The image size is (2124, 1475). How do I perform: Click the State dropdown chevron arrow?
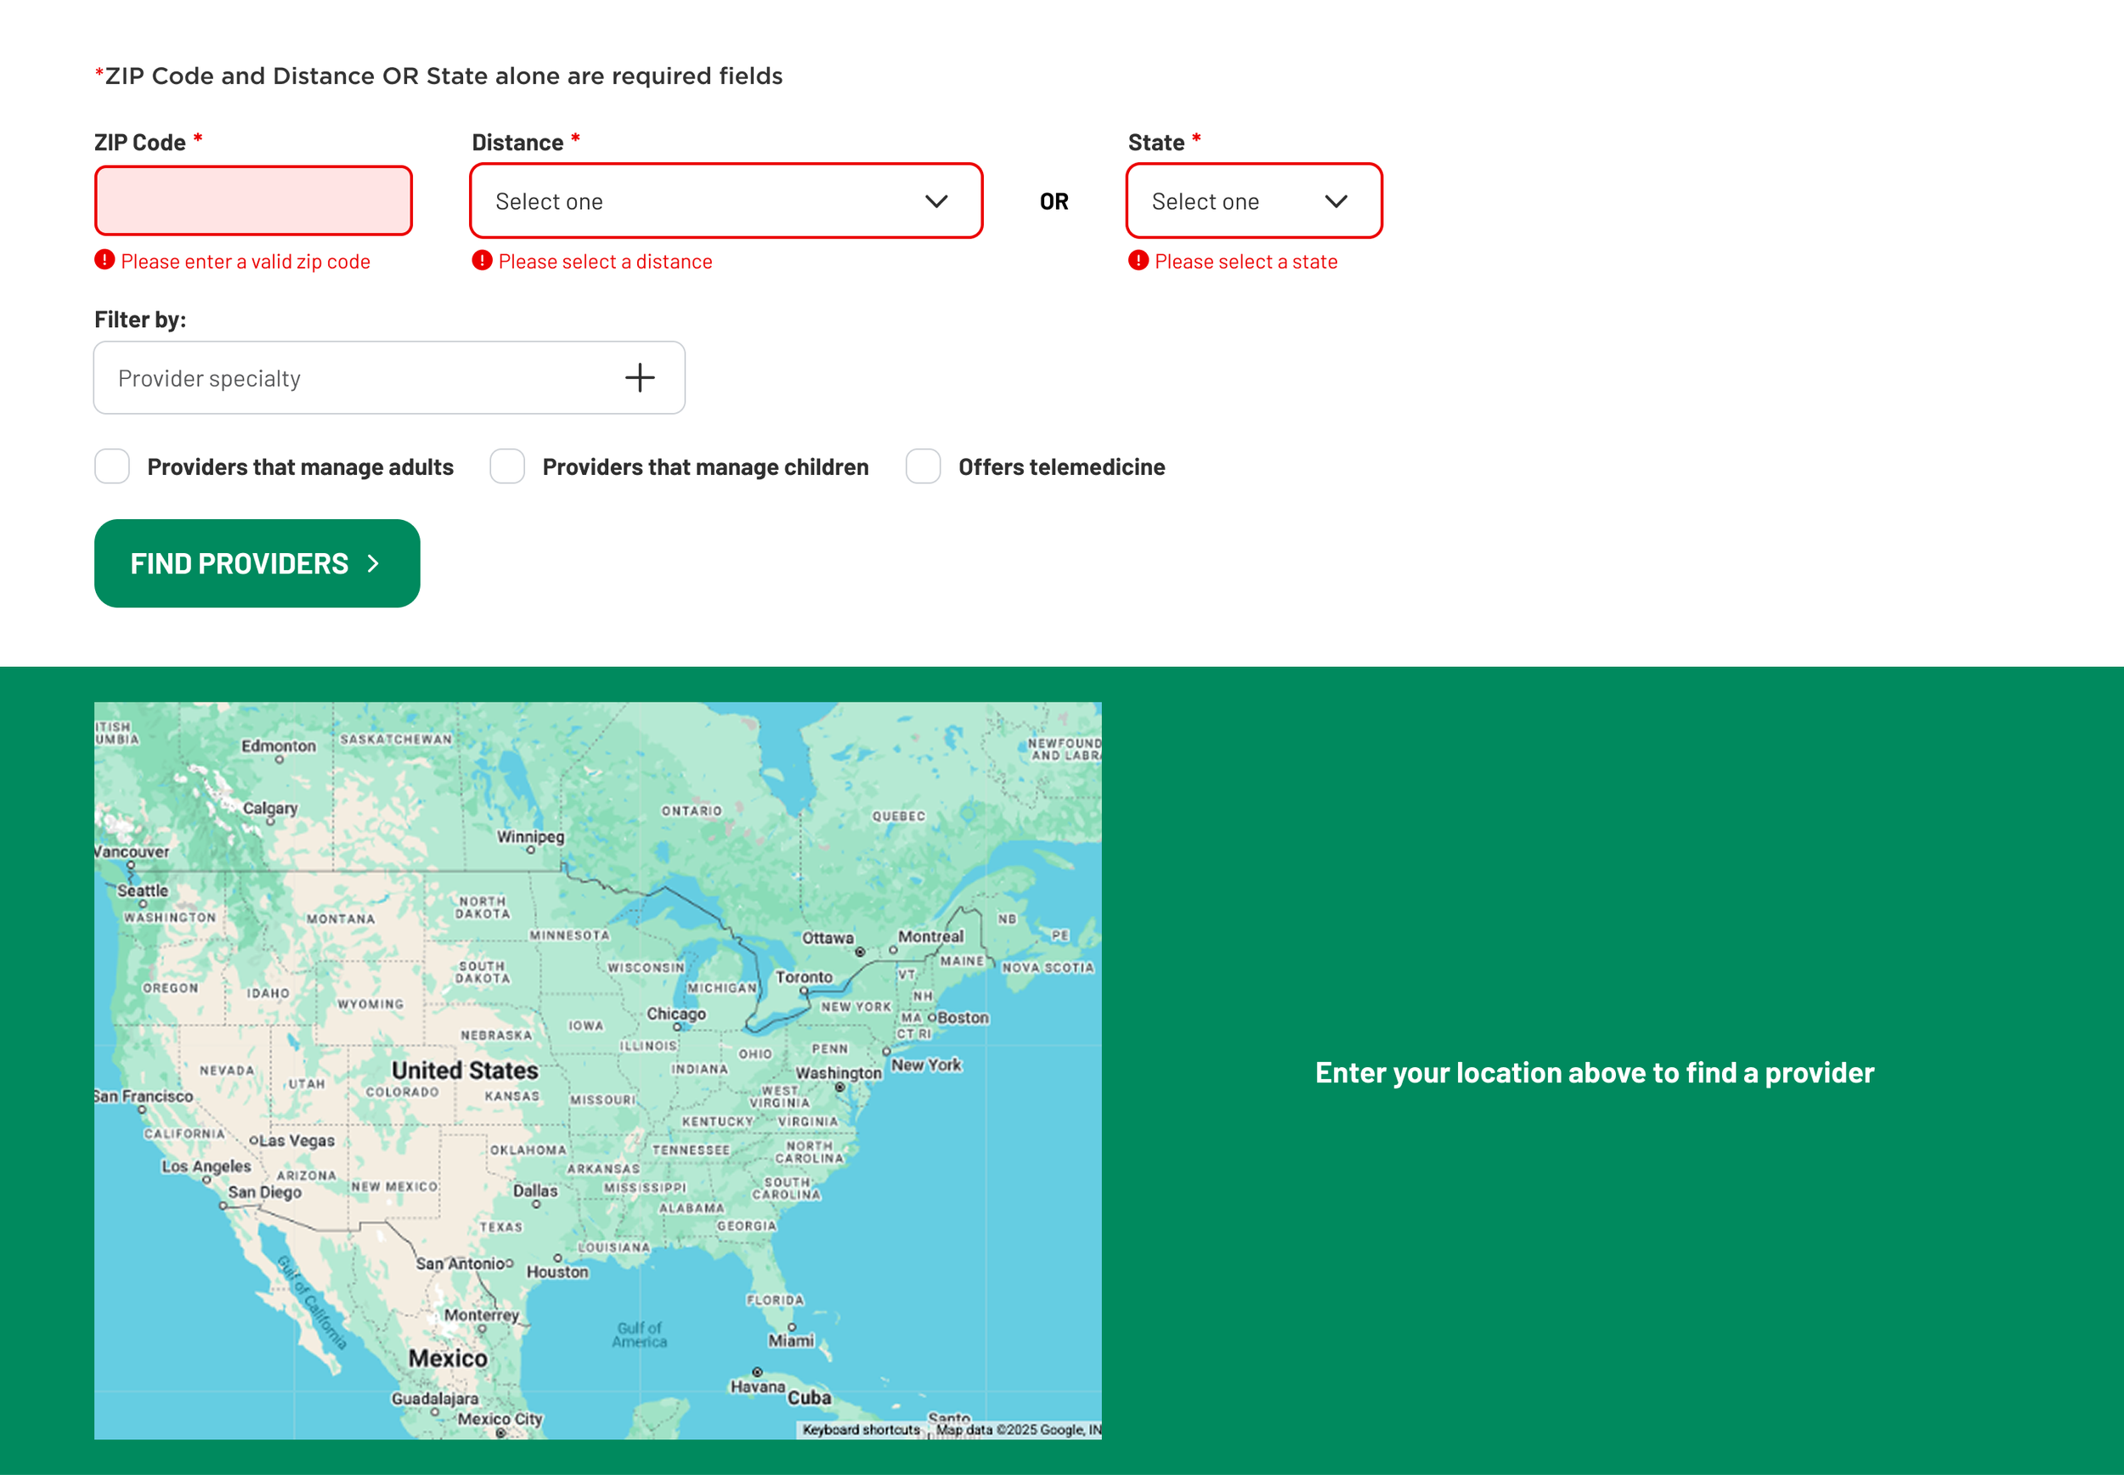pyautogui.click(x=1335, y=201)
